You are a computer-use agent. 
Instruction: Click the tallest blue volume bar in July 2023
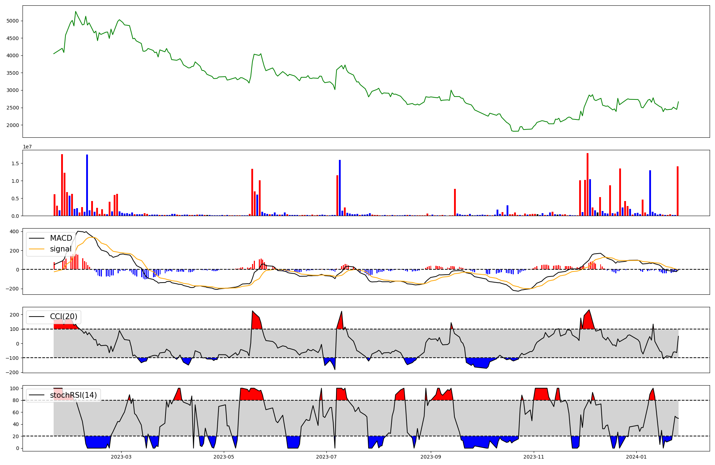tap(340, 188)
